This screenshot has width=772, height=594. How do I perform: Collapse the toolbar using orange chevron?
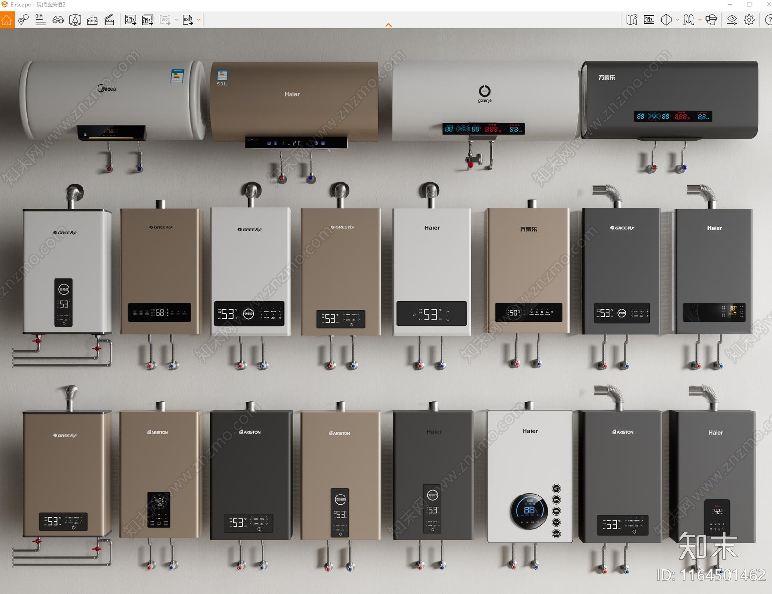pos(388,25)
